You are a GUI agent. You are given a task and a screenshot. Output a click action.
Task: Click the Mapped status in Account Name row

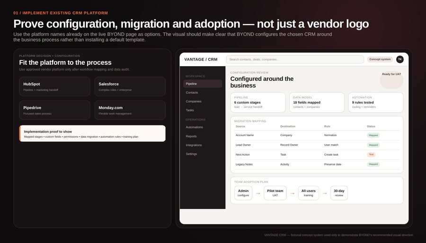point(373,135)
